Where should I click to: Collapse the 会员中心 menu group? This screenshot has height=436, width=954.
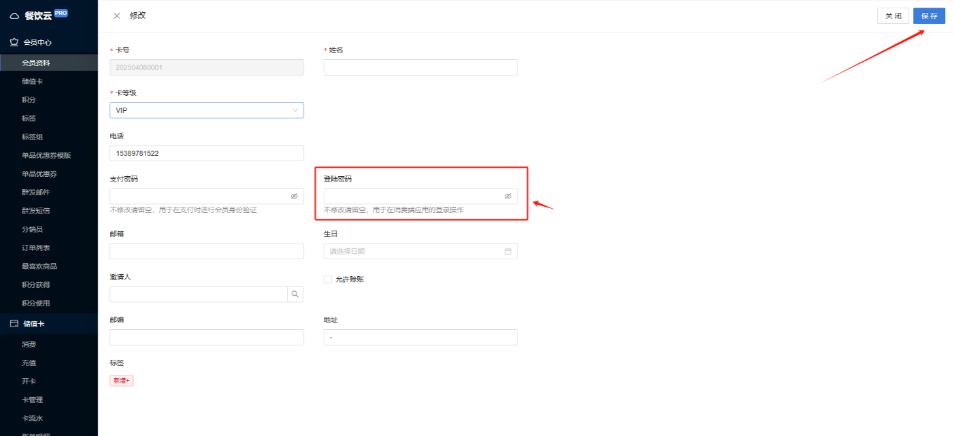(x=49, y=42)
